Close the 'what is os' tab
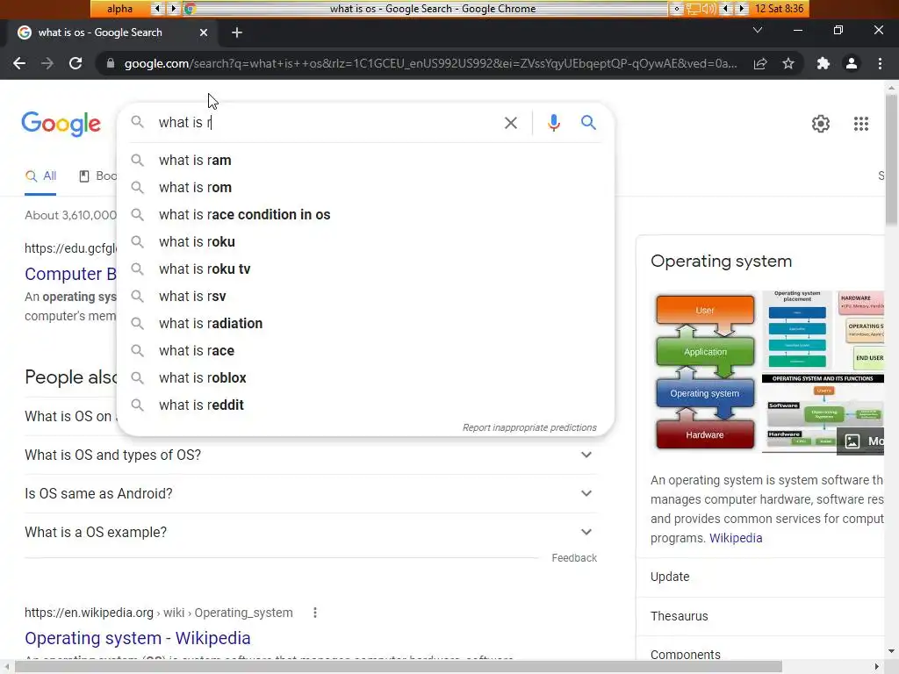Image resolution: width=899 pixels, height=674 pixels. coord(204,32)
